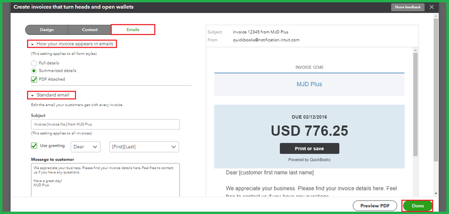Click the Share feedback button
Screen dimensions: 449x214
coord(408,7)
